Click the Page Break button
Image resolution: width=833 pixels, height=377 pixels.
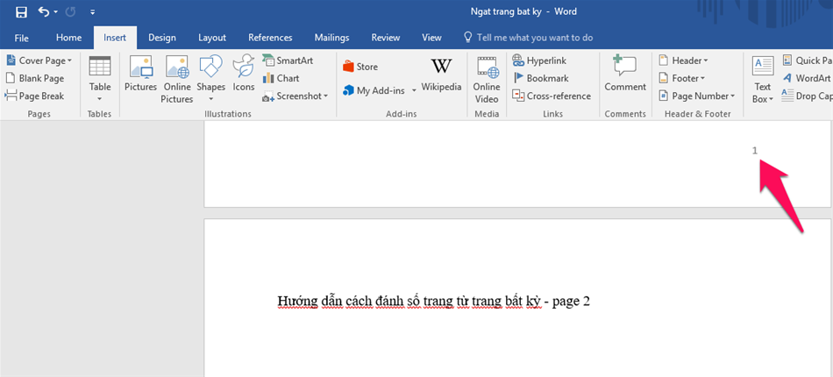tap(35, 96)
